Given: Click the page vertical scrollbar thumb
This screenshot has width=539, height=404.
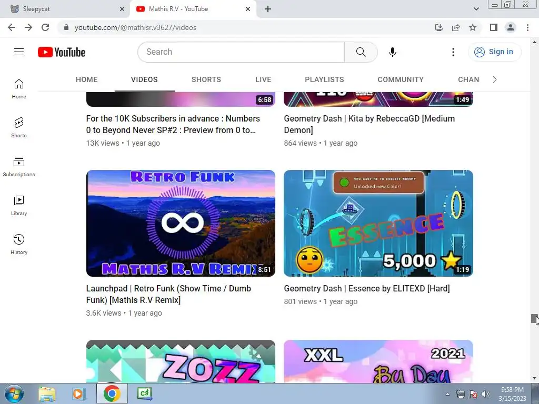Looking at the screenshot, I should click(534, 318).
